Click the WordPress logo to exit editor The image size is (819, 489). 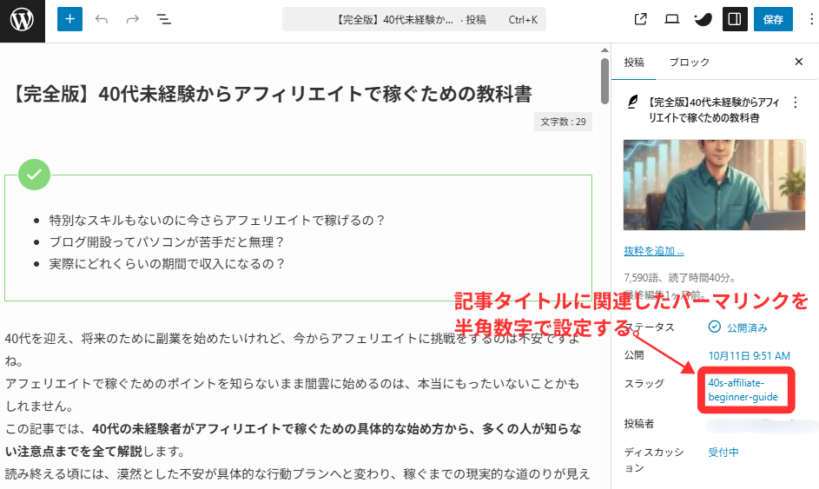click(22, 19)
